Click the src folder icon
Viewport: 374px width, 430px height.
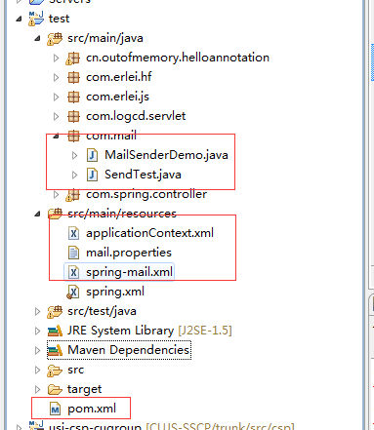[x=55, y=371]
